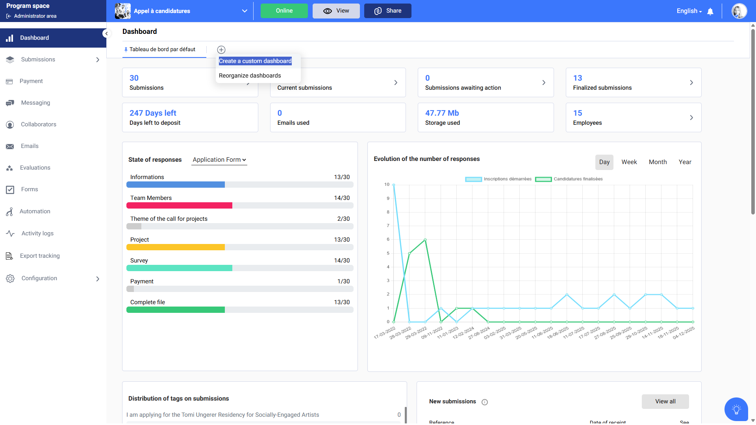Open Export tracking in the sidebar
The image size is (756, 425).
40,256
